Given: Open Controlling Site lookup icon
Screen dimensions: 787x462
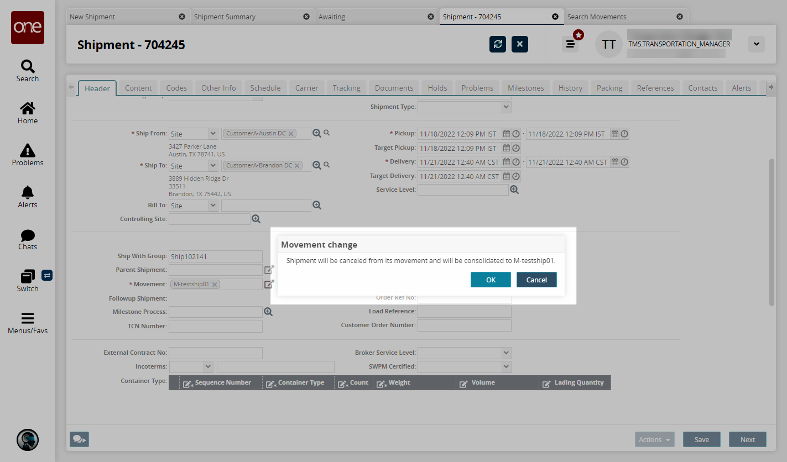Looking at the screenshot, I should pos(256,219).
